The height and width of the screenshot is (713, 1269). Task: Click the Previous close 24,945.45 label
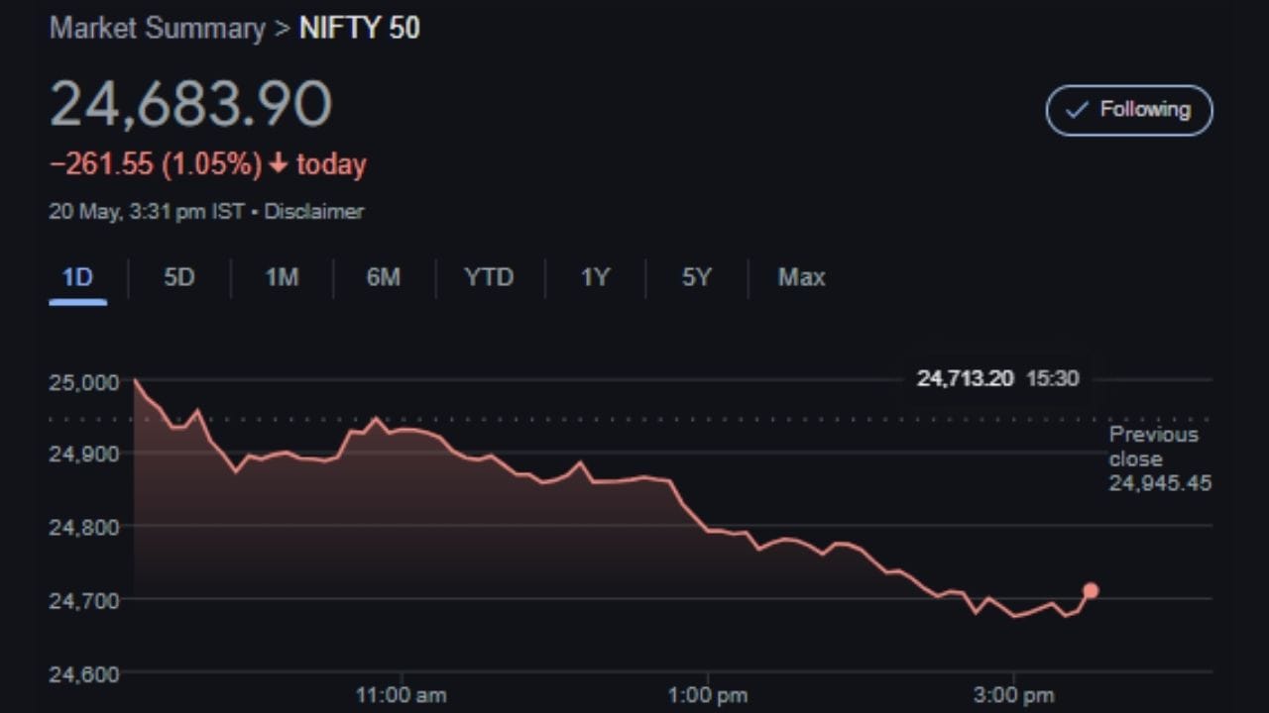coord(1159,459)
